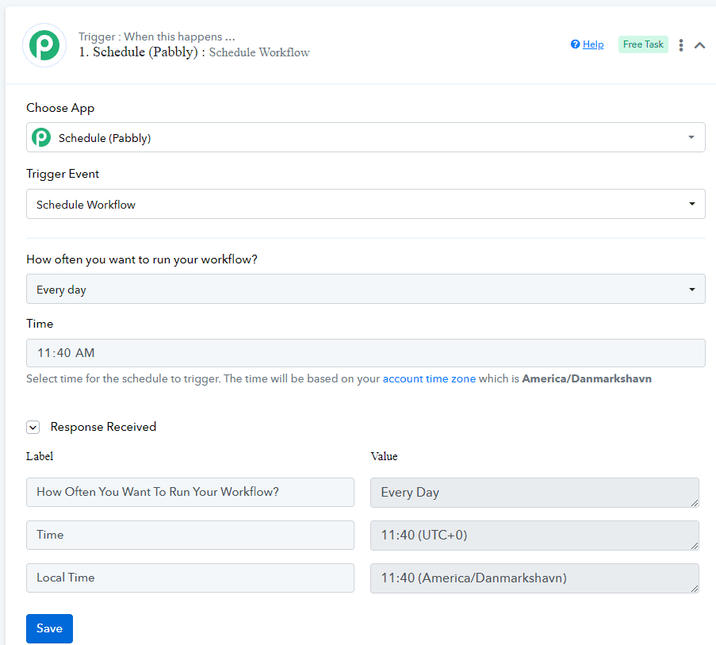Click the Every Day value box
Image resolution: width=716 pixels, height=645 pixels.
pos(534,493)
